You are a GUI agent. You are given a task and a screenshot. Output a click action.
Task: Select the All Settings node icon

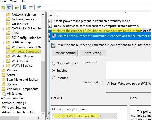[x=4, y=94]
